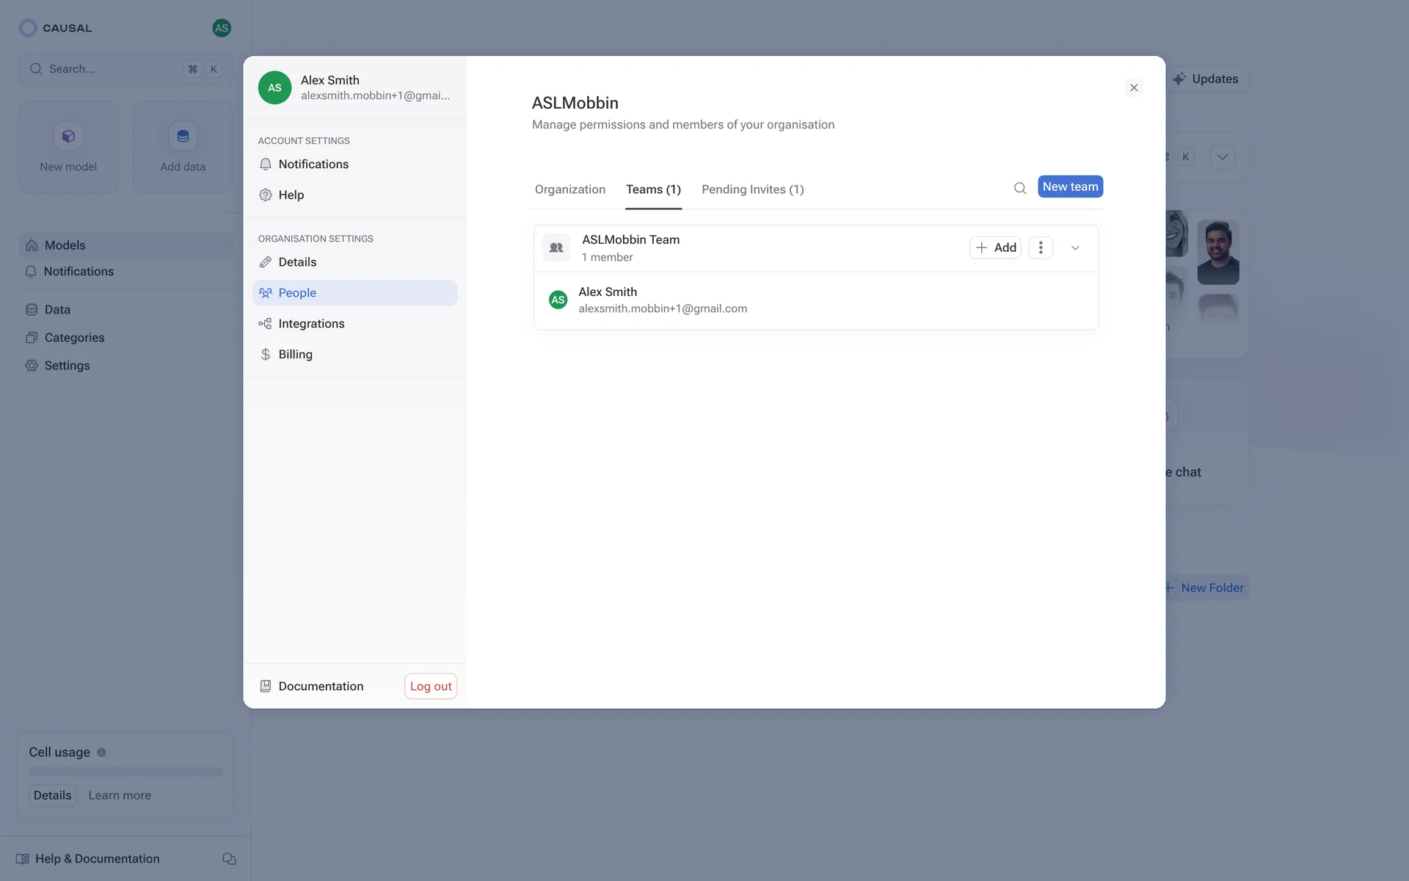Open Integrations settings
Image resolution: width=1409 pixels, height=881 pixels.
[x=311, y=324]
